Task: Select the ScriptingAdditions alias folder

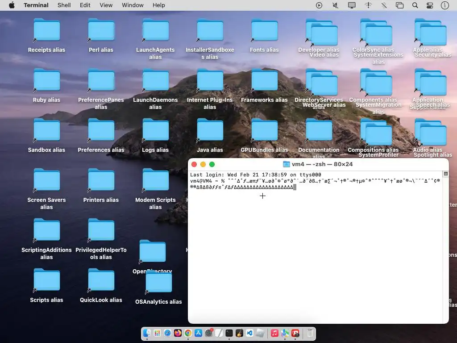Action: (46, 230)
